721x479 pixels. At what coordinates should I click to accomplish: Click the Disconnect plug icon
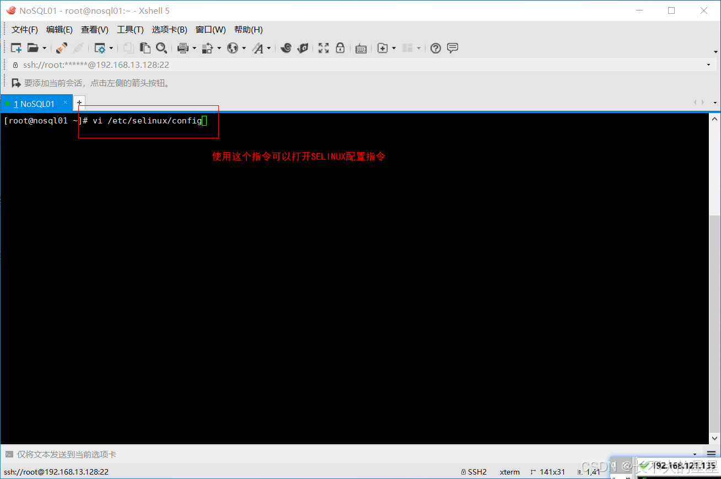tap(62, 48)
